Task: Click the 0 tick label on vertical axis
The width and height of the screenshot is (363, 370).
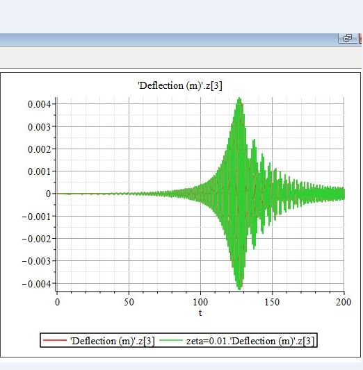Action: [x=48, y=194]
